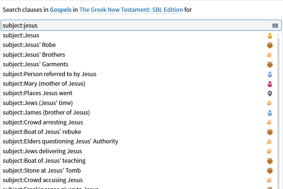Click the pot icon next to Jesus' Robe
Viewport: 283px width, 189px height.
click(270, 45)
